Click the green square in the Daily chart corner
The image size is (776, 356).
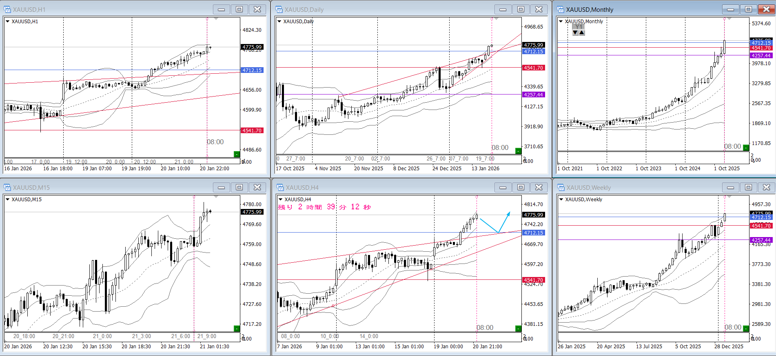(x=518, y=151)
